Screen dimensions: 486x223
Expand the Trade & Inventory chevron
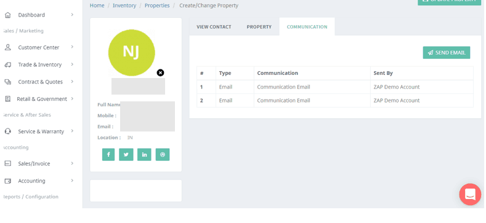pos(72,65)
